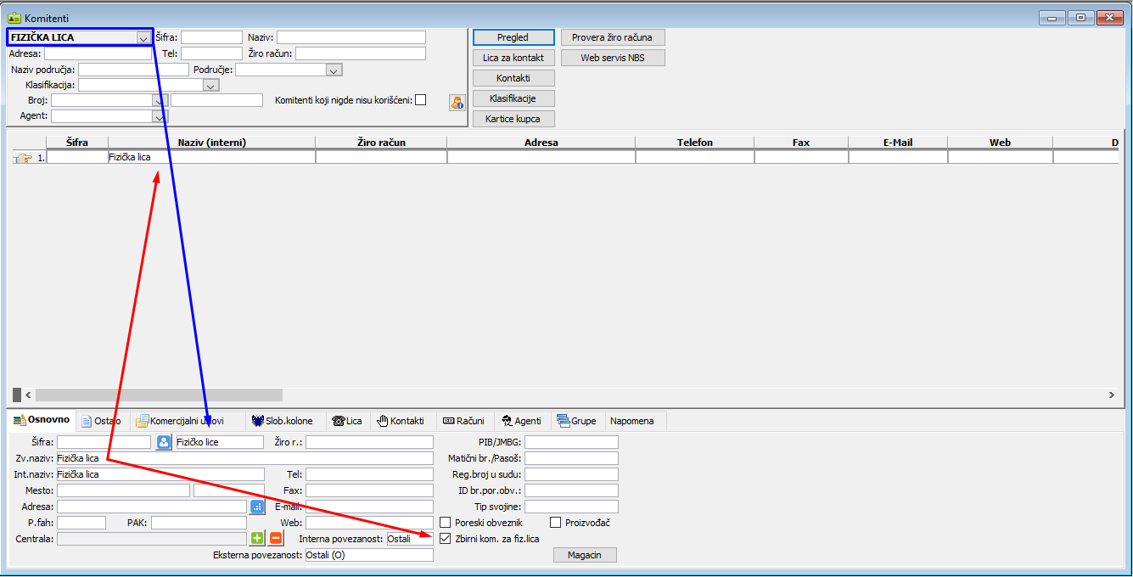Open the Lica tab with telephone icon
The height and width of the screenshot is (577, 1133).
point(347,421)
